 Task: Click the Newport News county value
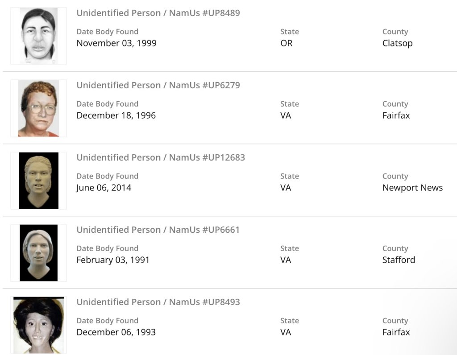click(412, 188)
